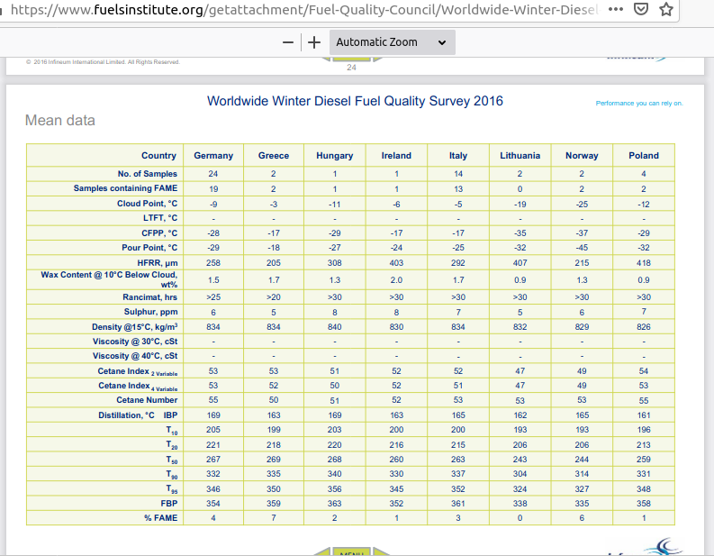The height and width of the screenshot is (556, 714).
Task: Click the 'Cloud Point, °C' row label
Action: point(147,204)
